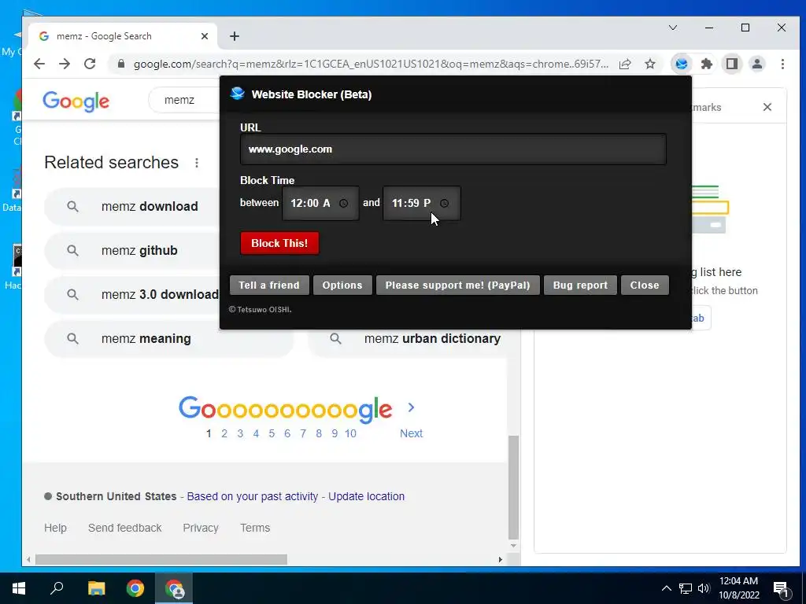Go to results page 2
806x604 pixels.
(224, 433)
